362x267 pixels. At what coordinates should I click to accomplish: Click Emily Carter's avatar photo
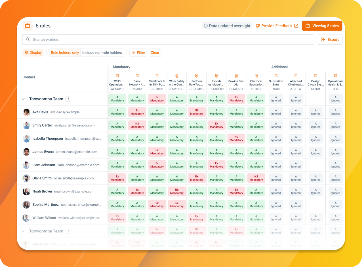click(x=26, y=125)
